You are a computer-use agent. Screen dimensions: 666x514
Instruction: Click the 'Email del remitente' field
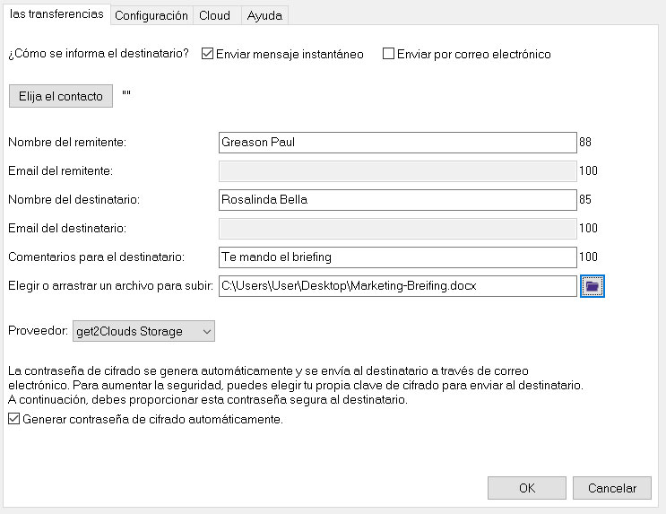(396, 171)
